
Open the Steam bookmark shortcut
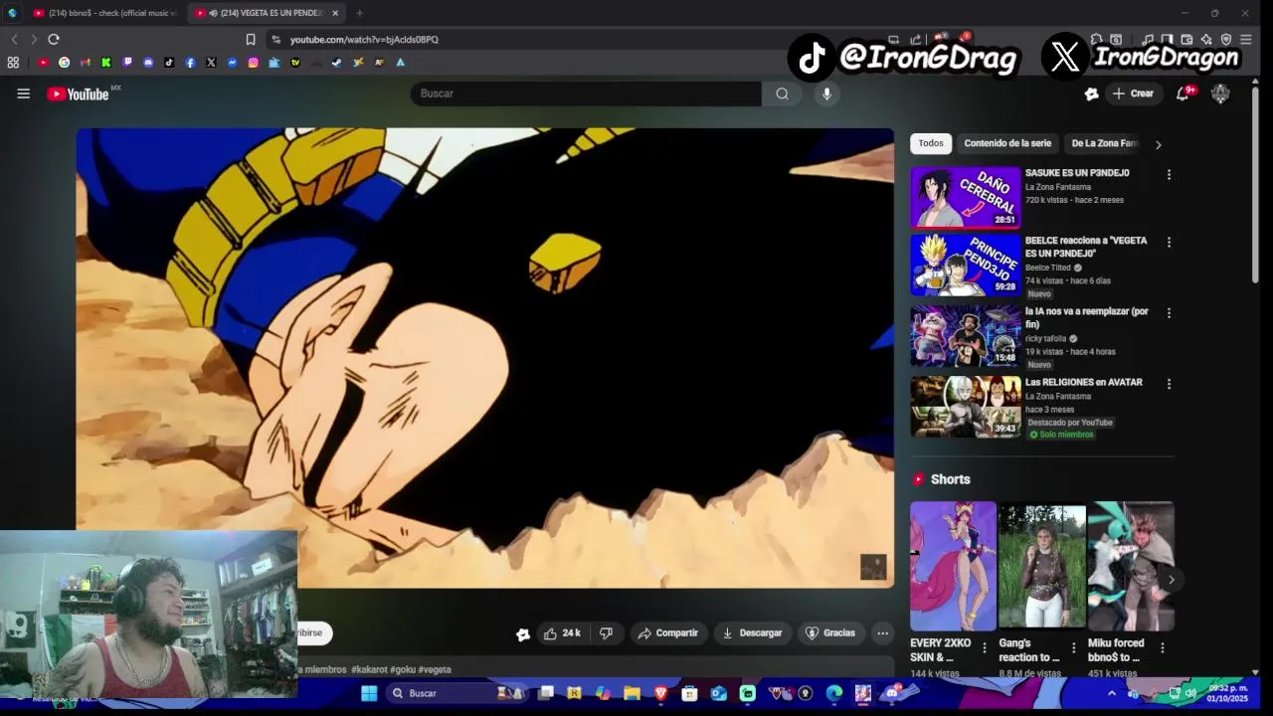pyautogui.click(x=337, y=63)
